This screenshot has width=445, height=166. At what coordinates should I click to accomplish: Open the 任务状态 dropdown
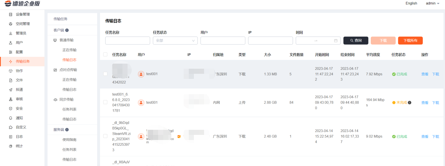click(175, 41)
